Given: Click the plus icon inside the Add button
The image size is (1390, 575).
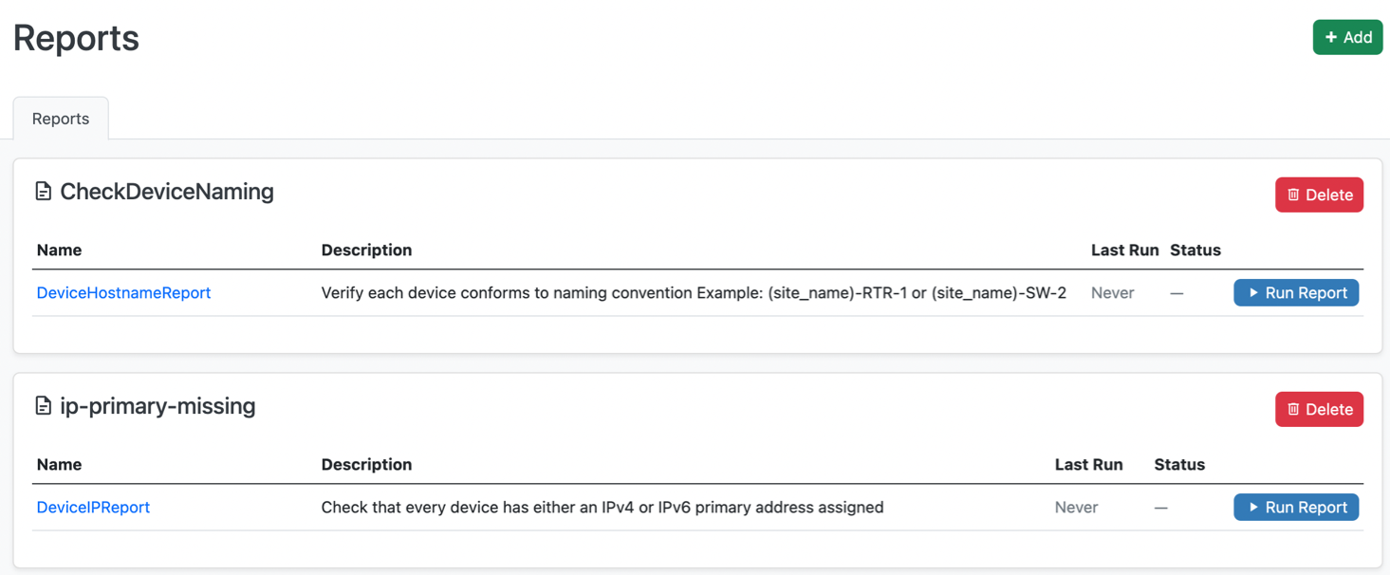Looking at the screenshot, I should coord(1332,37).
